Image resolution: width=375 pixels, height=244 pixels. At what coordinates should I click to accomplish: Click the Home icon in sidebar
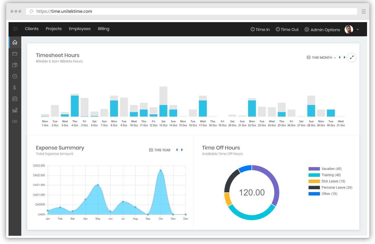point(15,43)
